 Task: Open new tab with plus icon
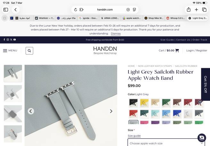point(196,10)
